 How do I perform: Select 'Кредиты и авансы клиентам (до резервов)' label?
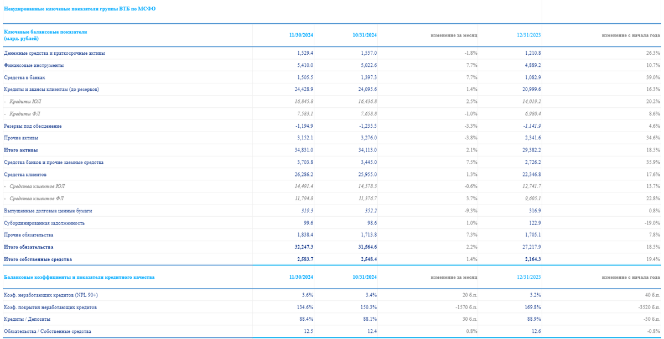(x=51, y=90)
